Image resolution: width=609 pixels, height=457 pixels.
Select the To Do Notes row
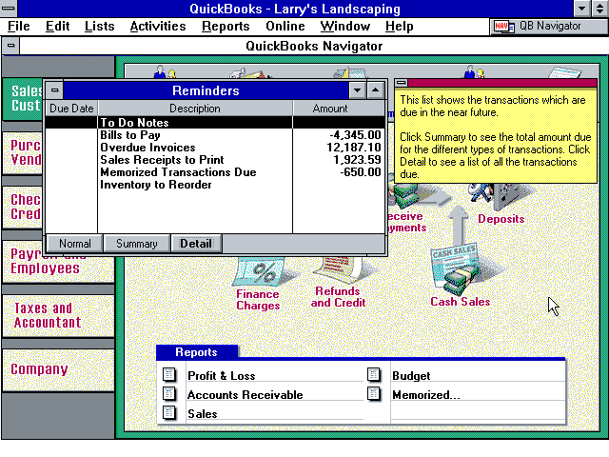pyautogui.click(x=215, y=123)
